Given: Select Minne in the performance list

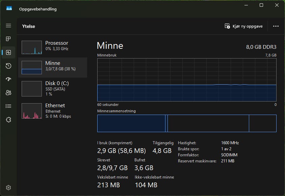Looking at the screenshot, I should (x=53, y=68).
